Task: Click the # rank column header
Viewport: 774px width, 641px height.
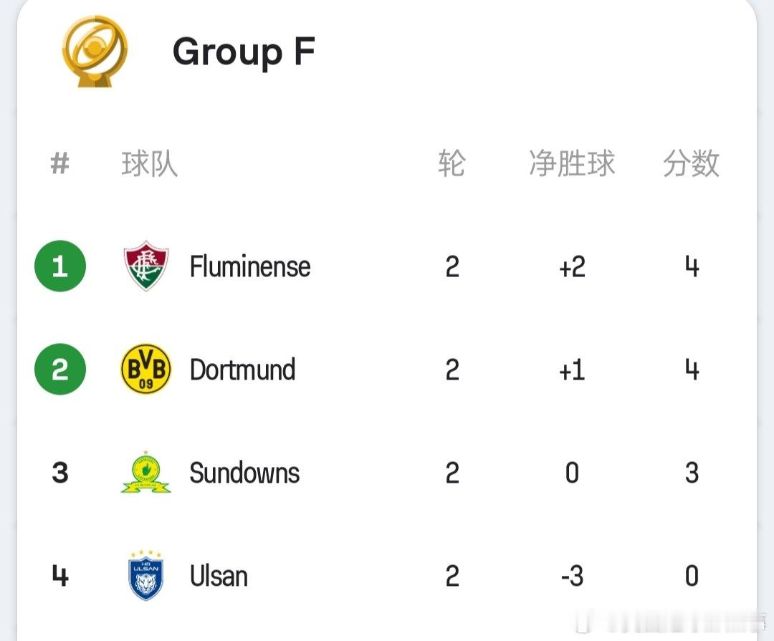Action: tap(60, 163)
